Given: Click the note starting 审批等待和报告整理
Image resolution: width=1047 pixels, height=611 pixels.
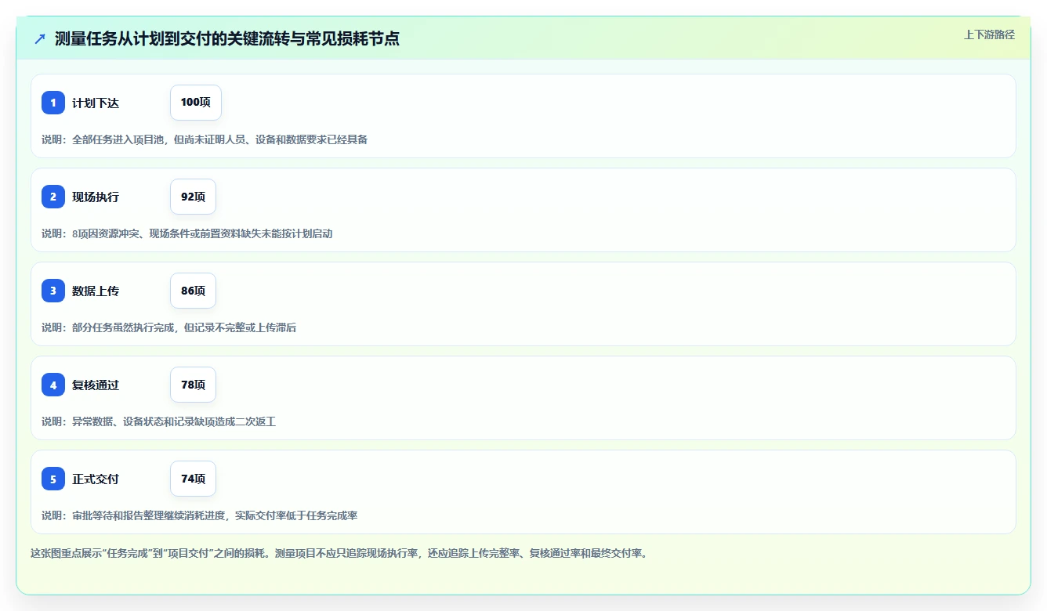Looking at the screenshot, I should tap(200, 515).
